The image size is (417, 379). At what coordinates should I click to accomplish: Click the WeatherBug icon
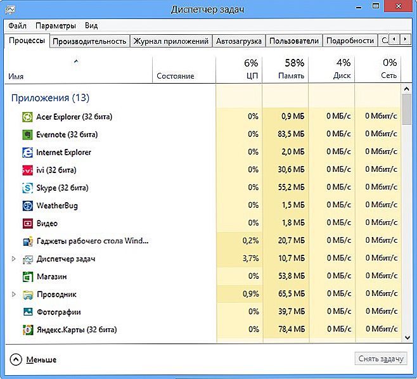[x=27, y=205]
